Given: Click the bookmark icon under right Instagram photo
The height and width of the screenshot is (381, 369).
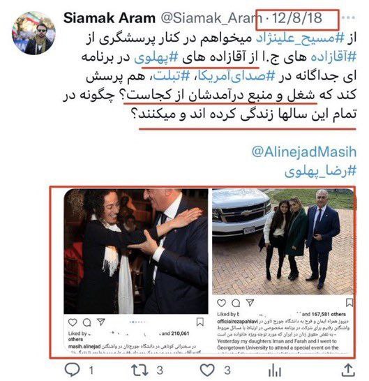Looking at the screenshot, I should click(x=349, y=303).
